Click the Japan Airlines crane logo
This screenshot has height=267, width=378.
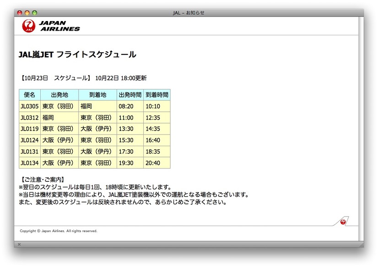click(29, 26)
